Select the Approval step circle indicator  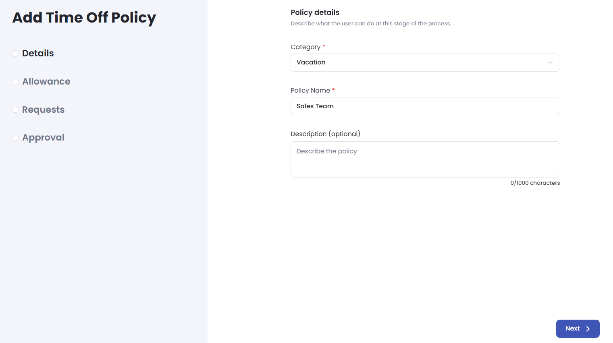(15, 138)
